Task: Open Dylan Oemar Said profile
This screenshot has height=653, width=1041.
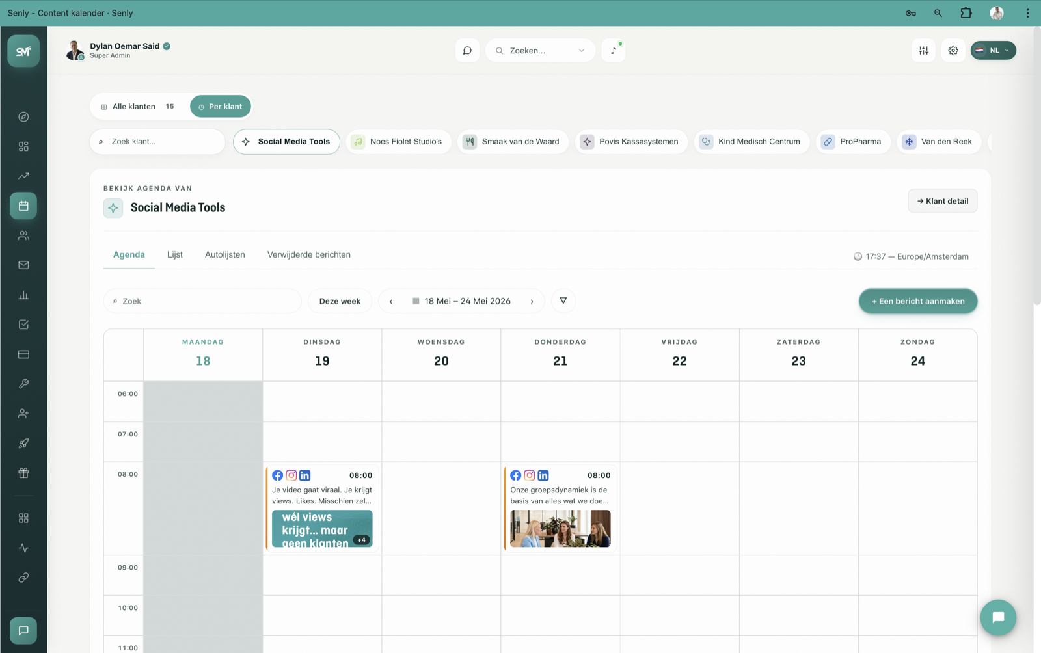Action: click(118, 50)
